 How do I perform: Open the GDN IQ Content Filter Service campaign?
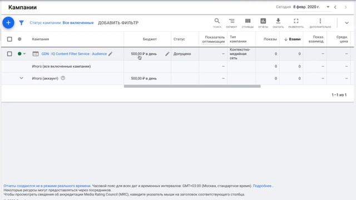(74, 54)
